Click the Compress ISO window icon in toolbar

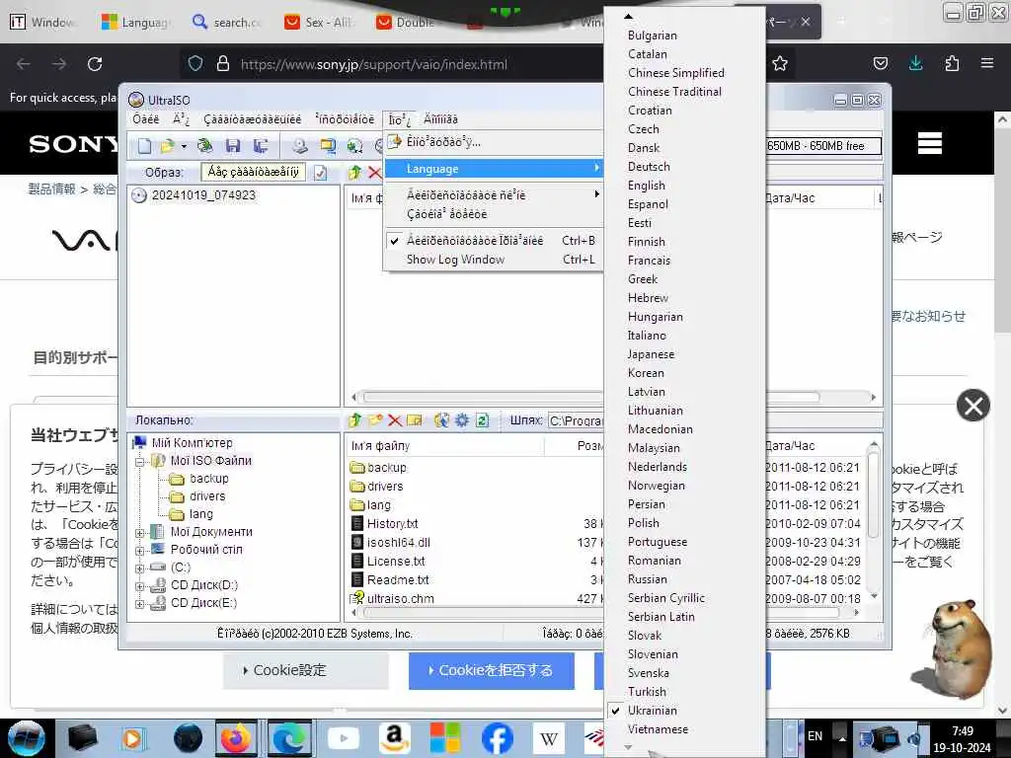click(328, 146)
